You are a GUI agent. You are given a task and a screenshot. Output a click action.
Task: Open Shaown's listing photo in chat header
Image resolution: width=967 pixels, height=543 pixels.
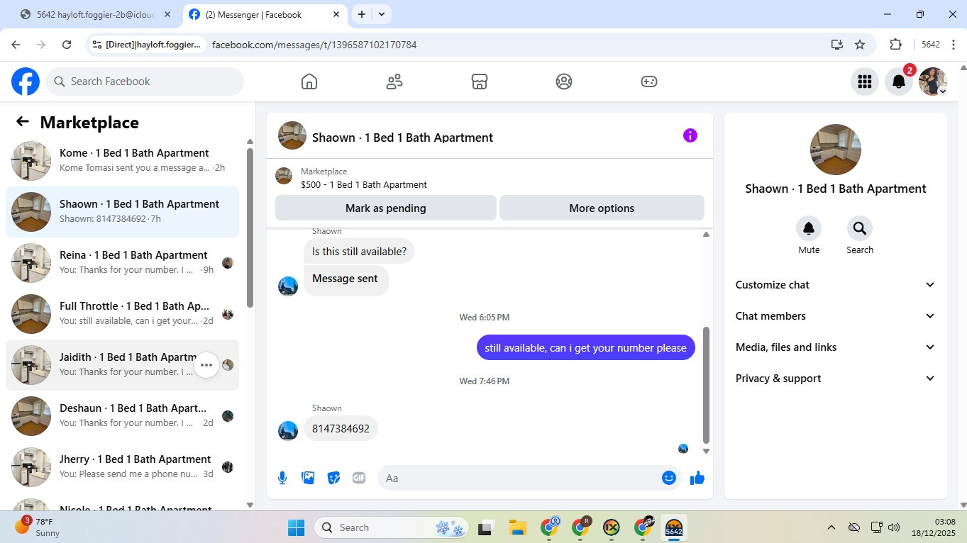coord(292,135)
